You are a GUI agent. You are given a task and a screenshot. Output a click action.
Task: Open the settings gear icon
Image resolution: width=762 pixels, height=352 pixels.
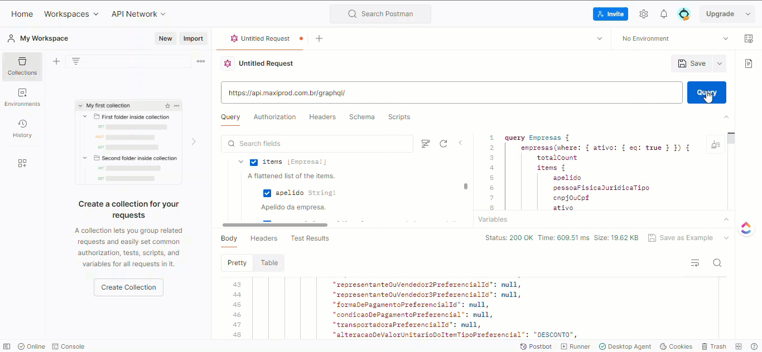(x=644, y=14)
